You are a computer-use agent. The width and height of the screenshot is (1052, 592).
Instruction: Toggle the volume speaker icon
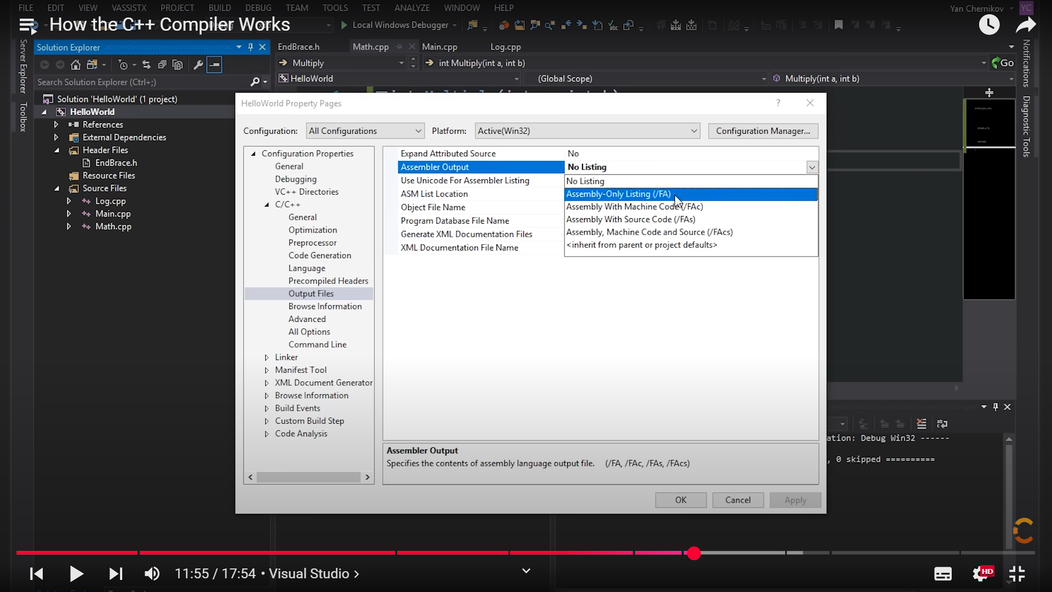coord(152,574)
